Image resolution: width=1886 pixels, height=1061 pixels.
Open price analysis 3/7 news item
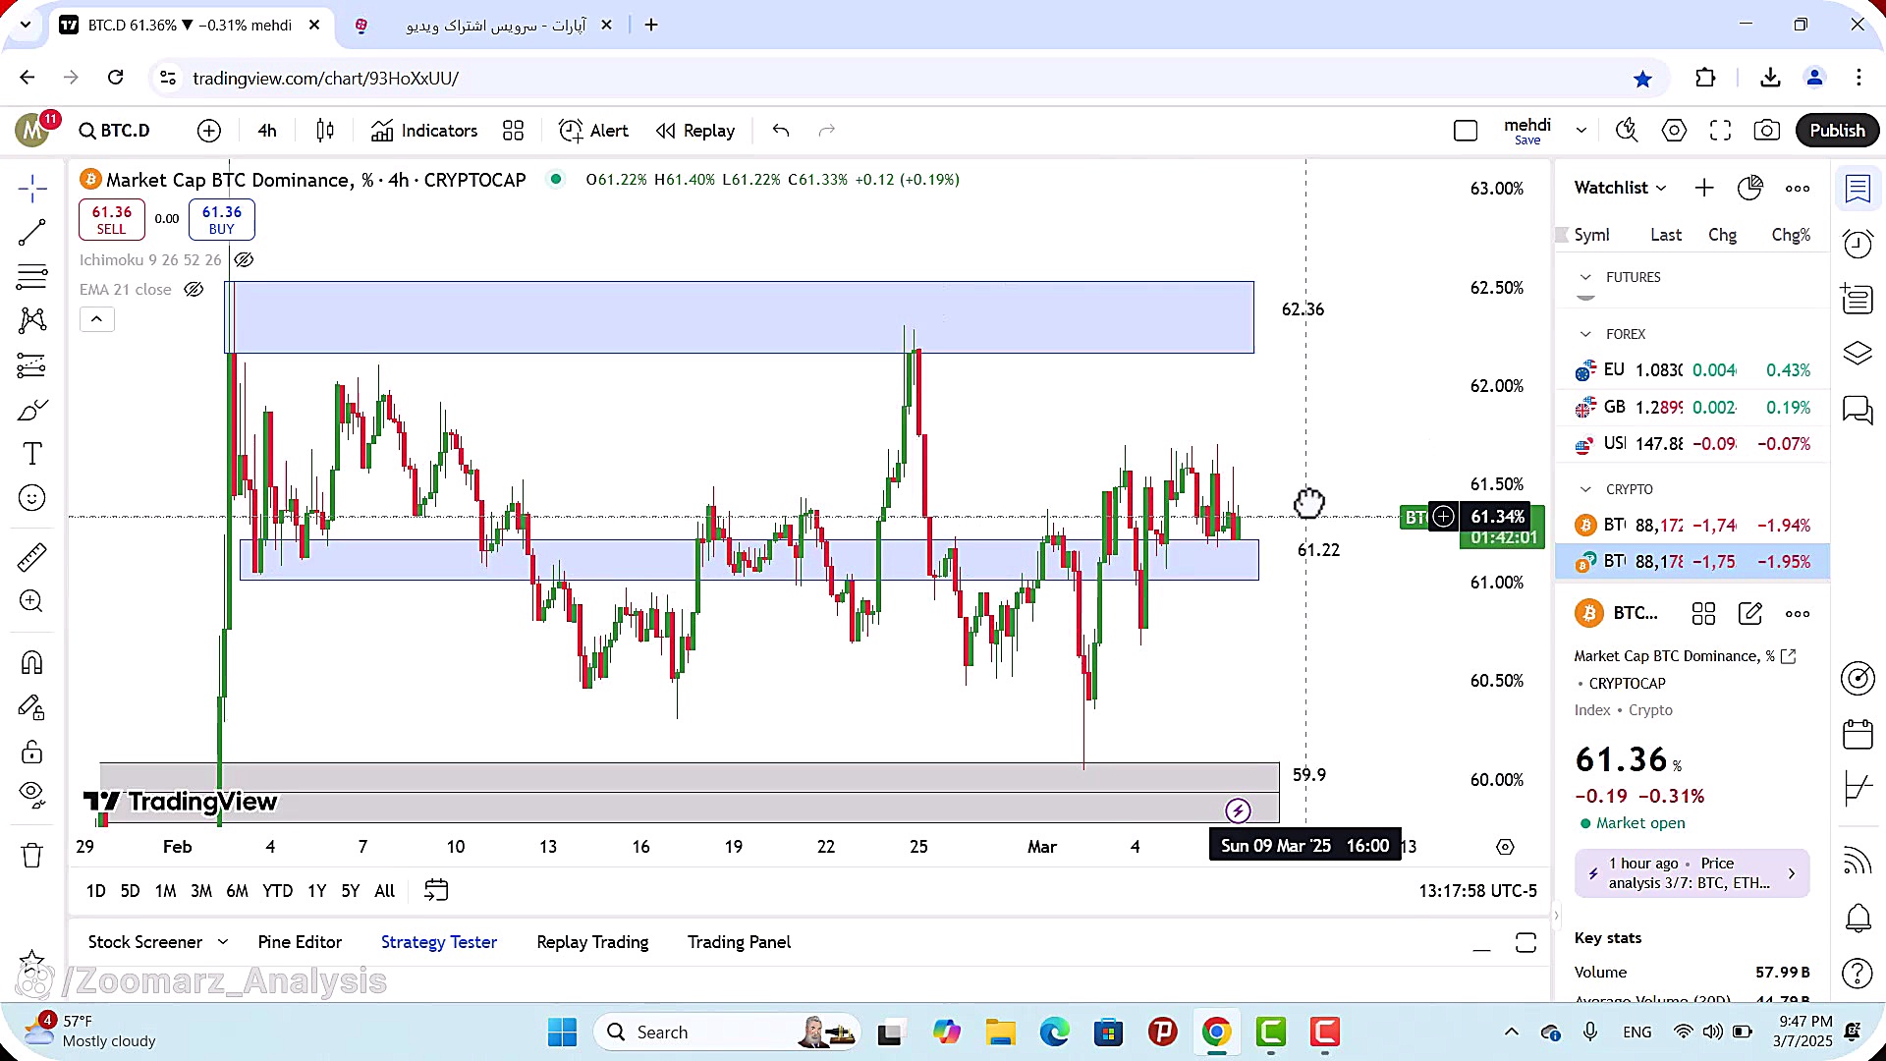(x=1692, y=873)
